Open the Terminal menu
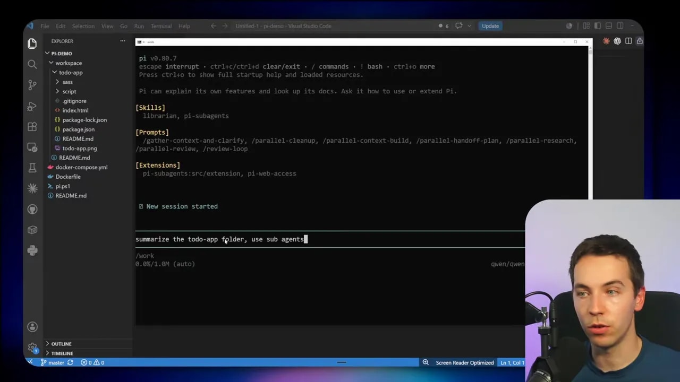 pyautogui.click(x=161, y=26)
